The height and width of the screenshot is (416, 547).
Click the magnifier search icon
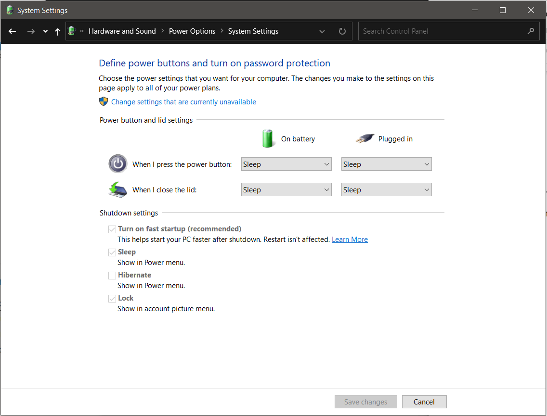click(x=531, y=31)
